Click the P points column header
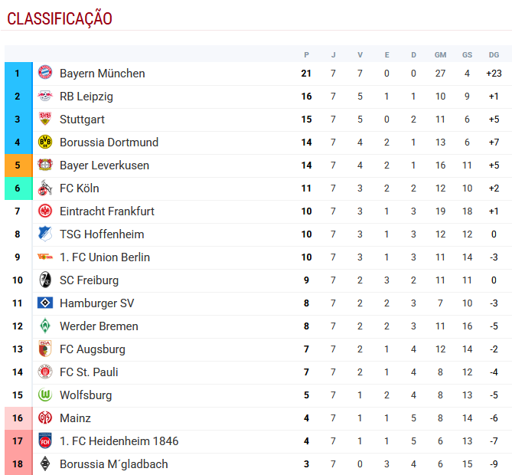Image resolution: width=512 pixels, height=475 pixels. [x=306, y=55]
